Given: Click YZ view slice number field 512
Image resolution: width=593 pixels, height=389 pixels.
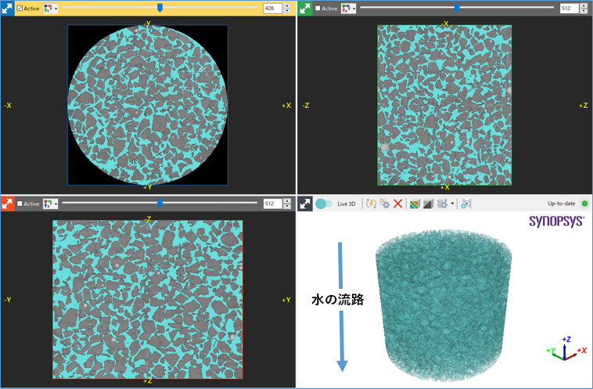Looking at the screenshot, I should (x=273, y=204).
